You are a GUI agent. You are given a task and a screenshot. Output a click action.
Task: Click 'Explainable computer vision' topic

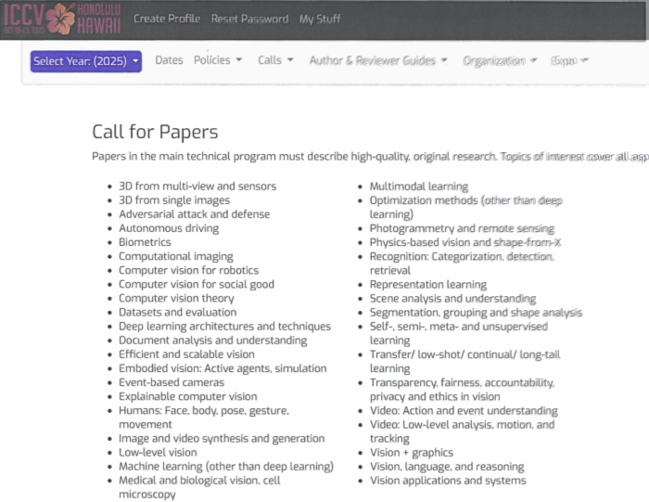tap(188, 396)
